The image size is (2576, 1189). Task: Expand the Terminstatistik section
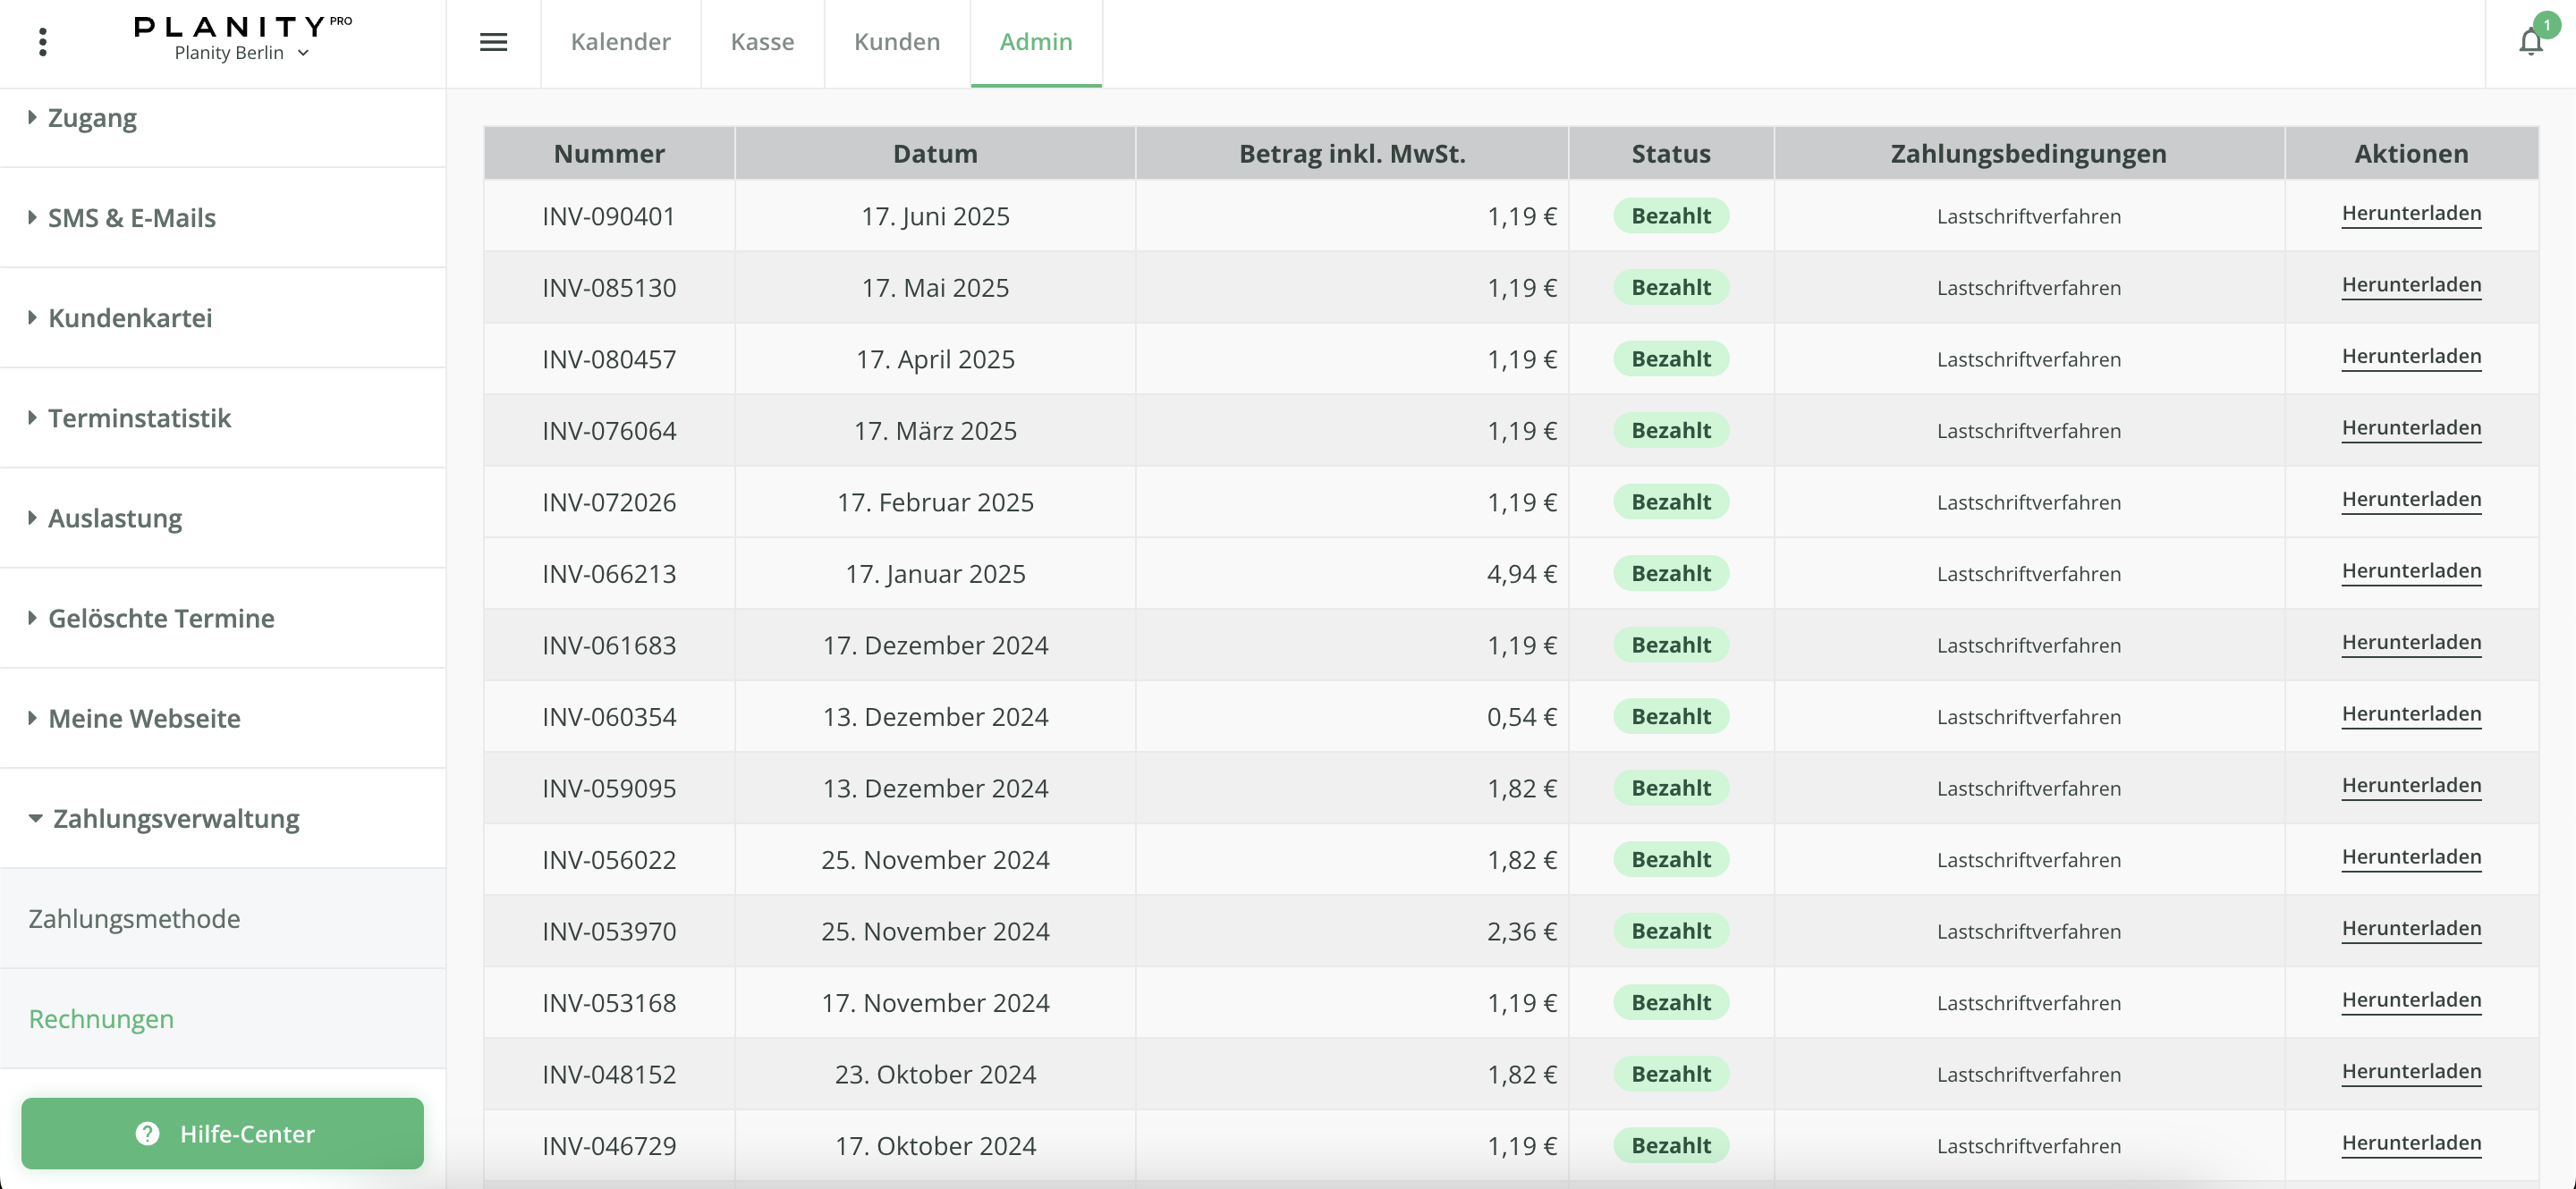coord(139,417)
